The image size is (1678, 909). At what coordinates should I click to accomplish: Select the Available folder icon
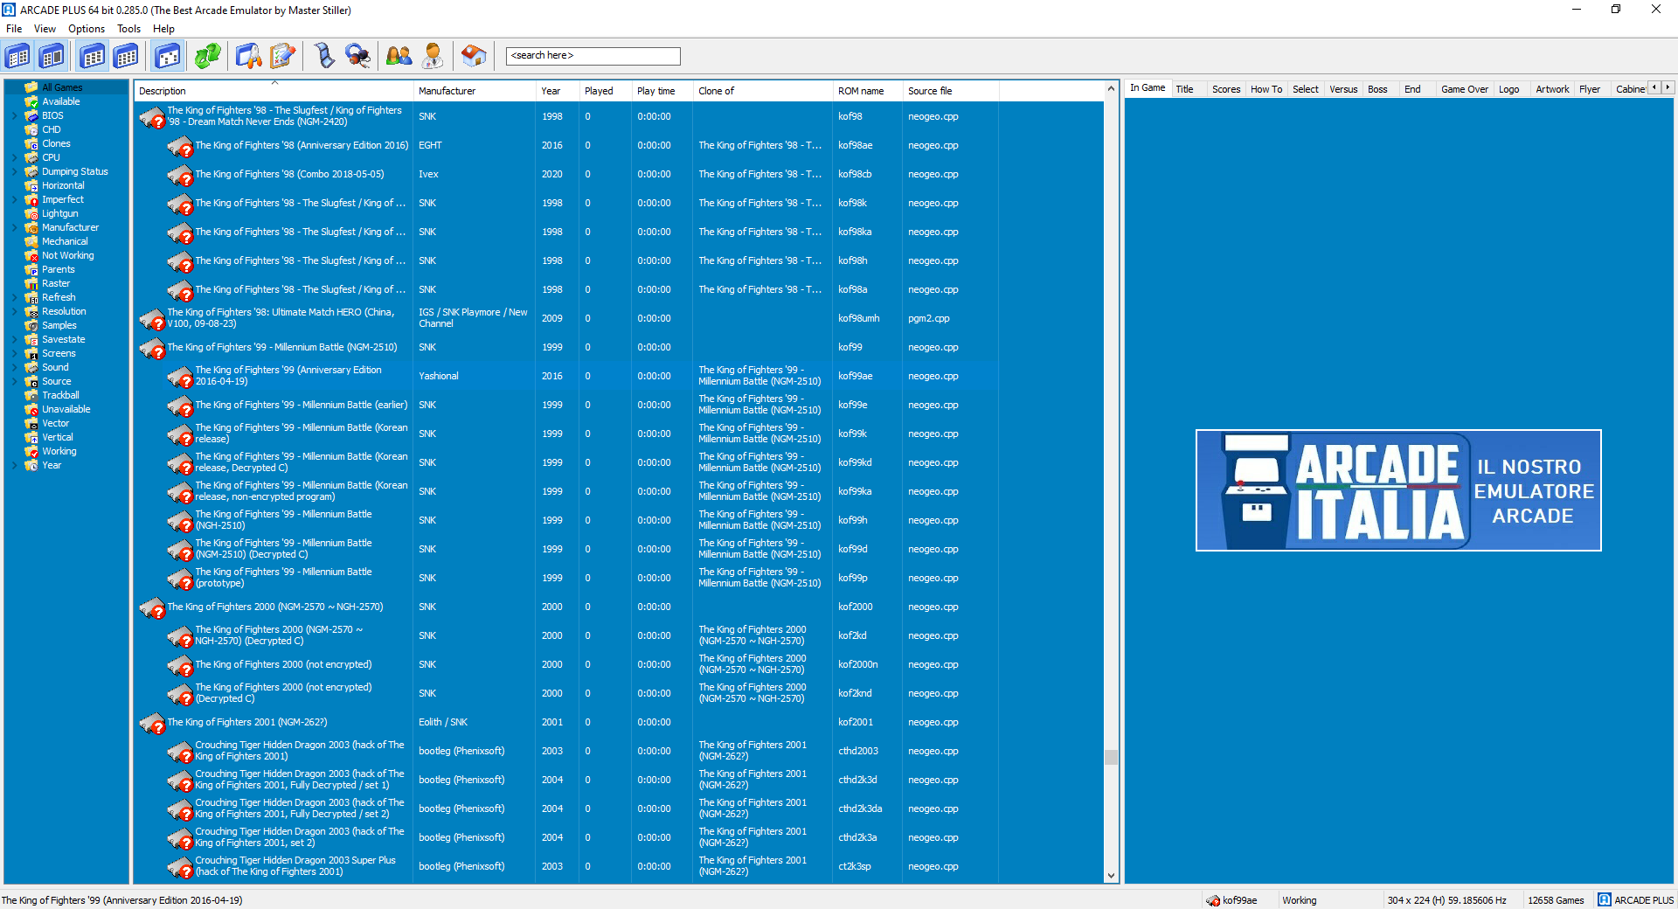[x=31, y=101]
